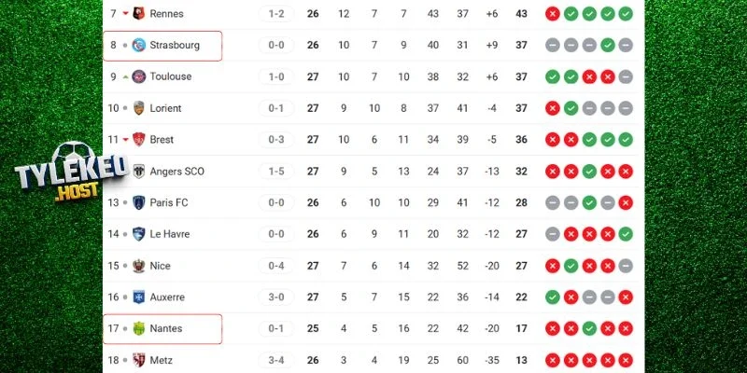747x373 pixels.
Task: Open the Metz team link
Action: click(x=161, y=360)
